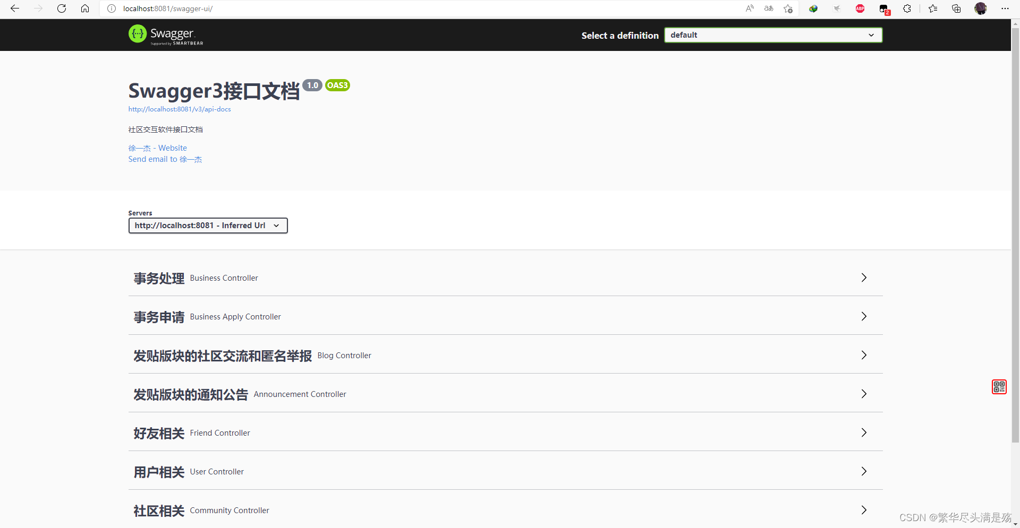Image resolution: width=1020 pixels, height=528 pixels.
Task: Open browser home page icon
Action: pos(85,8)
